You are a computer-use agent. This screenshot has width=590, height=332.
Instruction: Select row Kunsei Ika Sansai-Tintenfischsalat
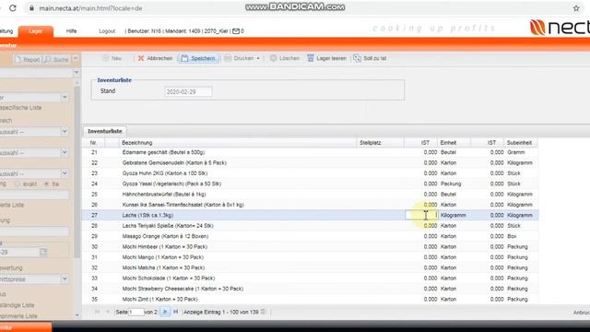[x=310, y=205]
